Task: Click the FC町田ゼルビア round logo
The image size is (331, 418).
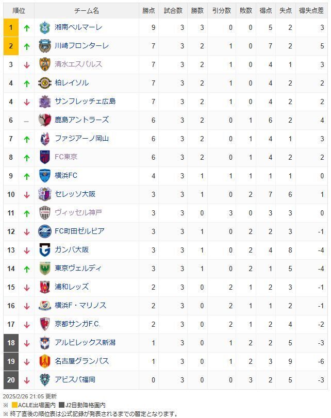Action: (44, 231)
